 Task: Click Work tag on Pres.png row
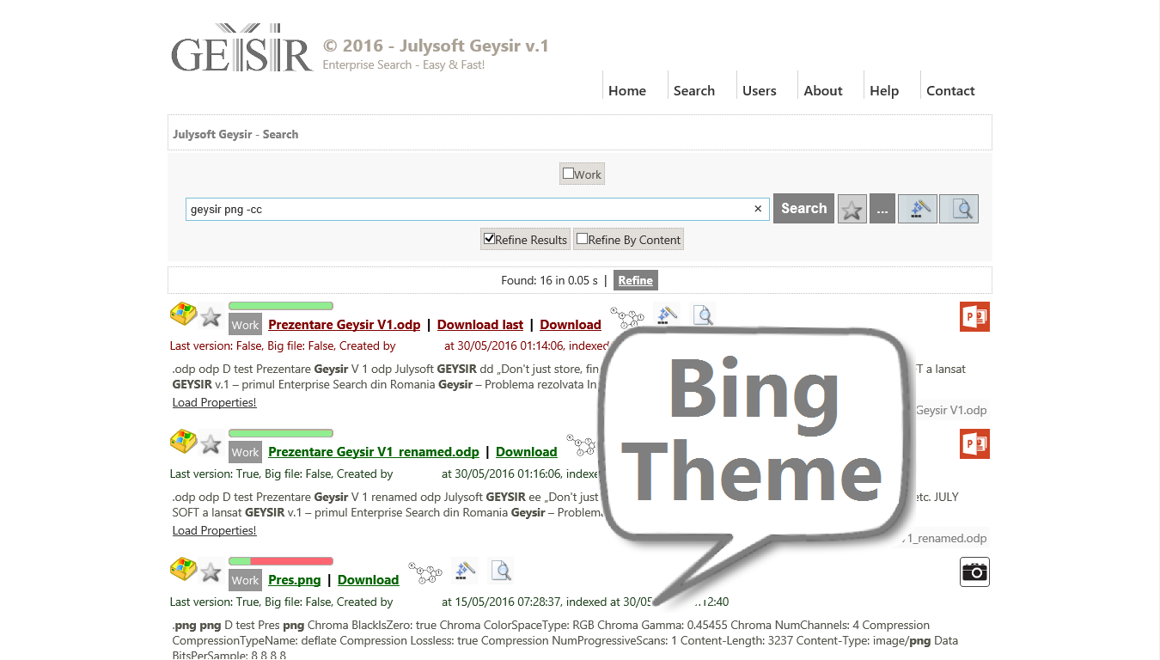[245, 580]
